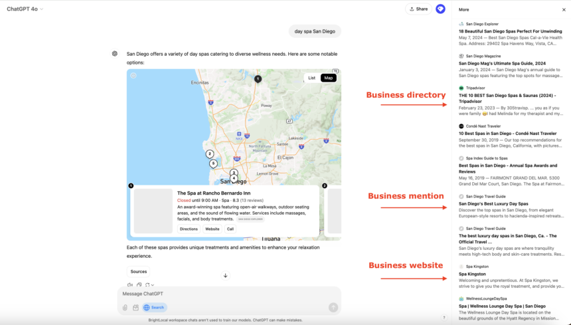Get Directions to Rancho Bernardo Inn spa
The image size is (571, 325).
[x=189, y=229]
